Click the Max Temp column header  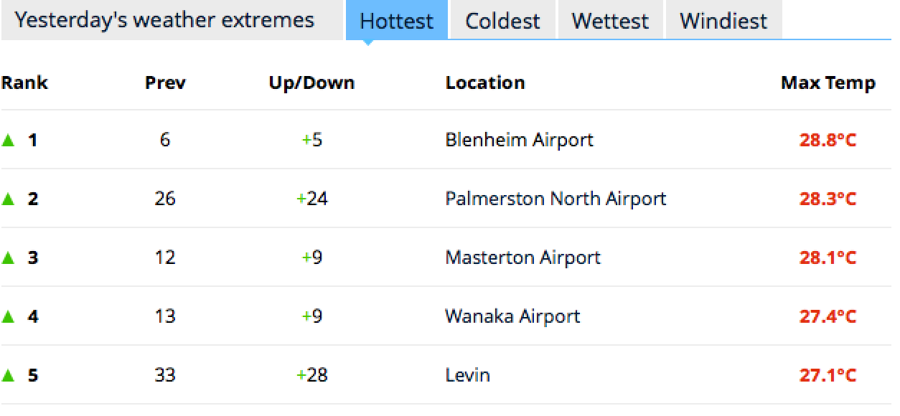[828, 82]
